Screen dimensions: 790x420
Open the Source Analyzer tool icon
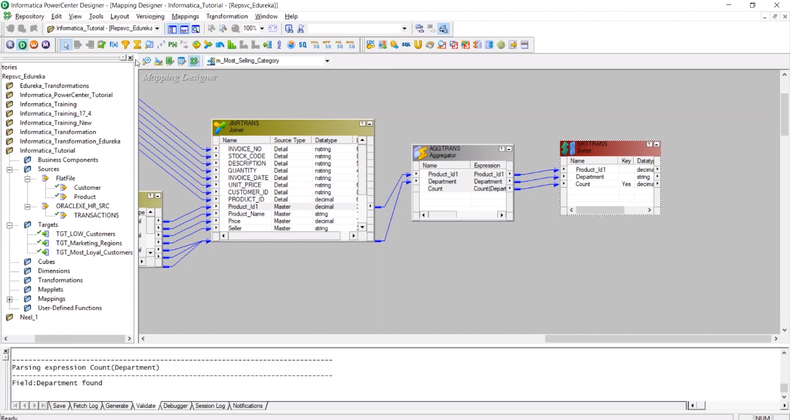pos(147,61)
